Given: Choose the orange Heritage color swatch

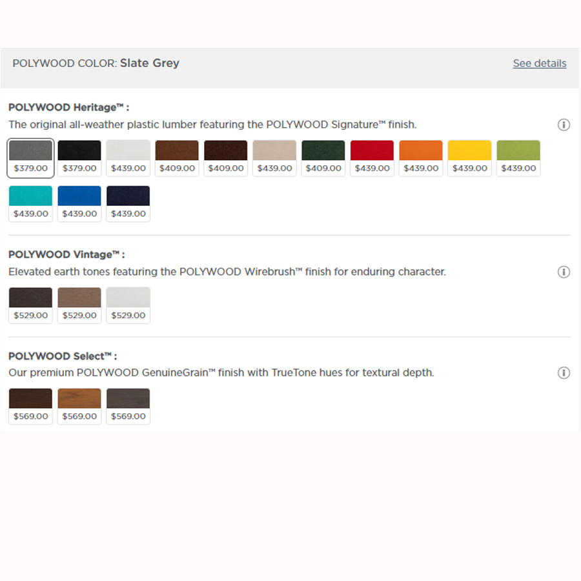Looking at the screenshot, I should 421,158.
